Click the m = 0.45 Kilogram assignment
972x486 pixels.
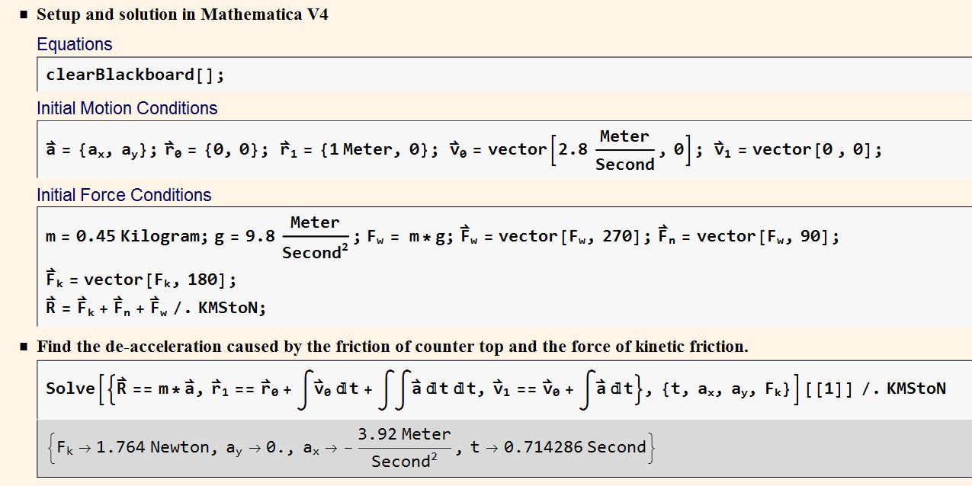click(122, 237)
